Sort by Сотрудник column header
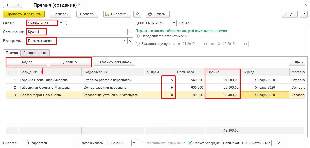Screen dimensions: 310x148 [x=50, y=72]
